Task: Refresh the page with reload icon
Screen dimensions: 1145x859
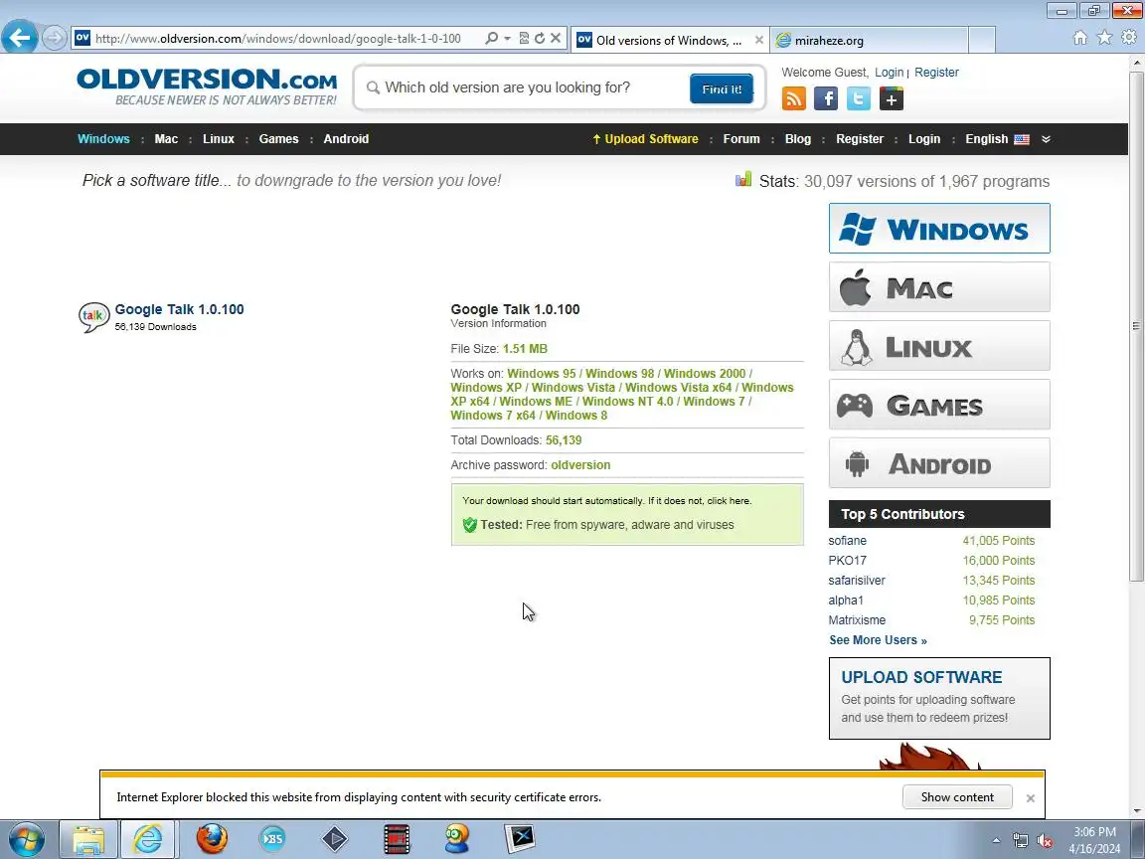Action: coord(540,38)
